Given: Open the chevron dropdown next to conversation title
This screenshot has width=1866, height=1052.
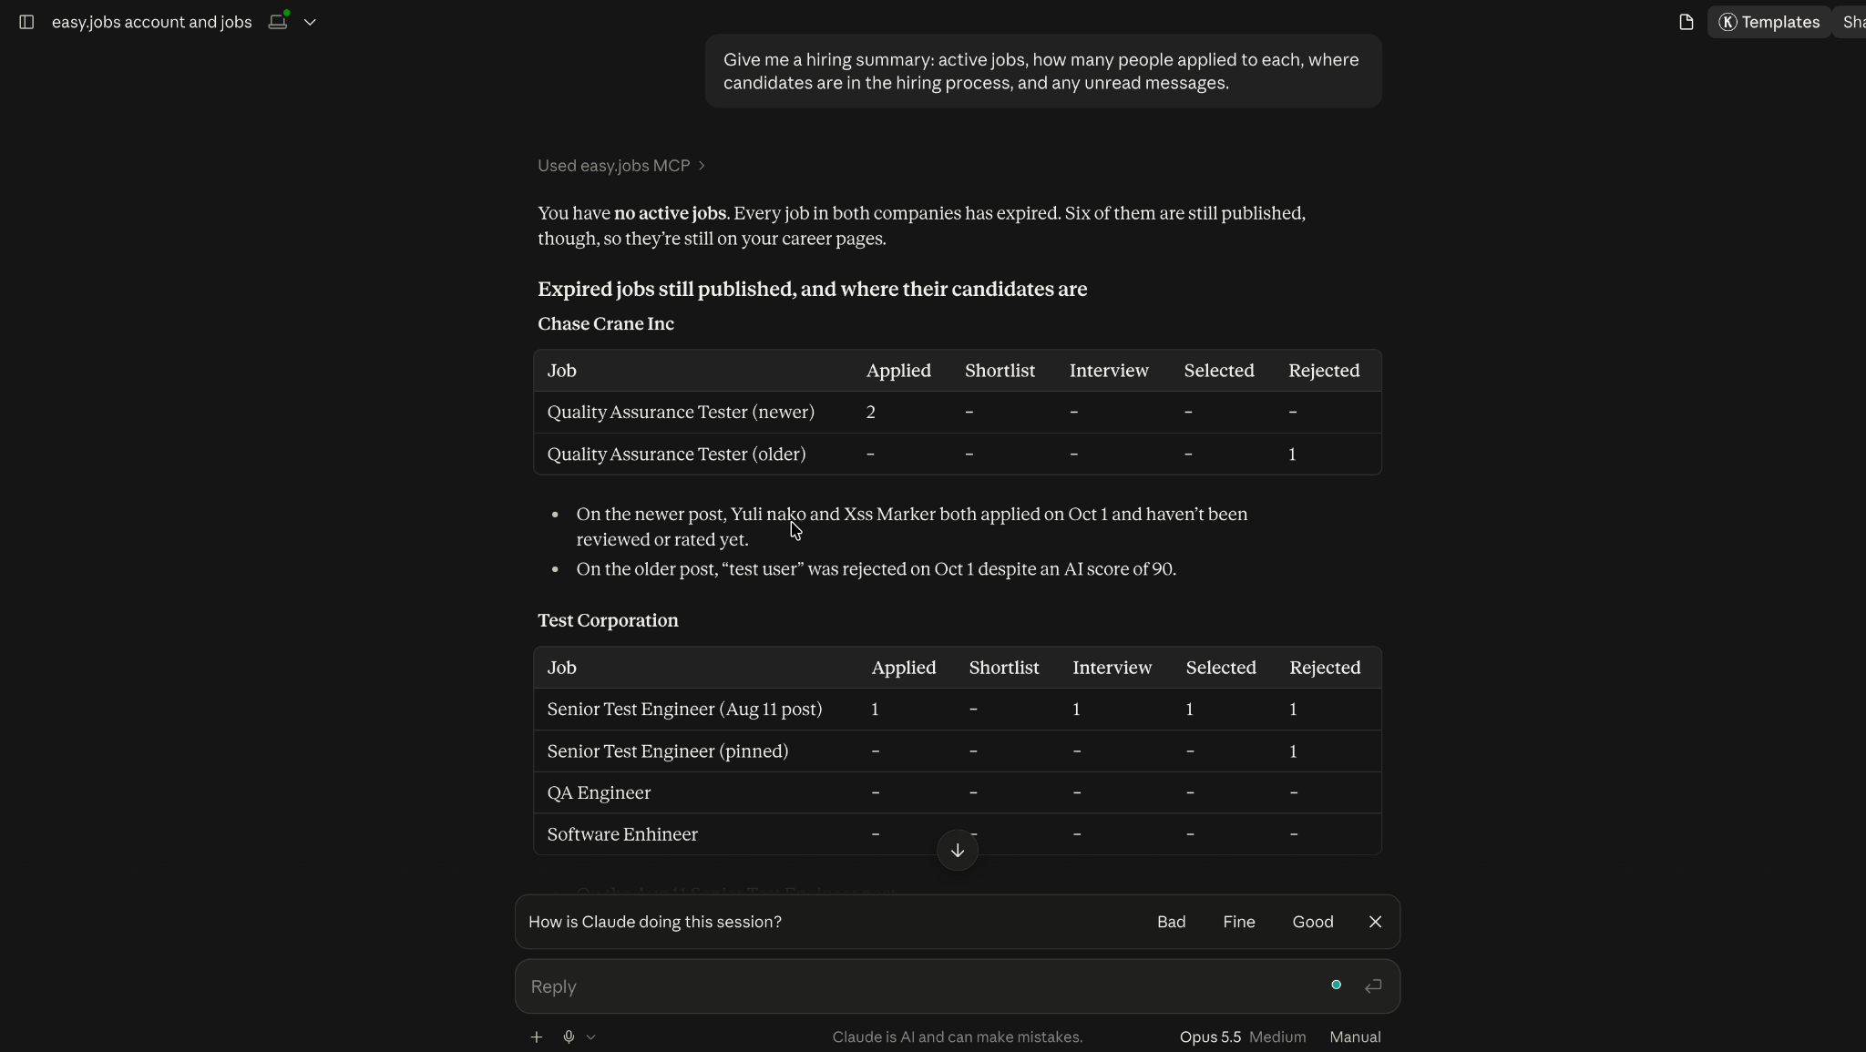Looking at the screenshot, I should (310, 22).
